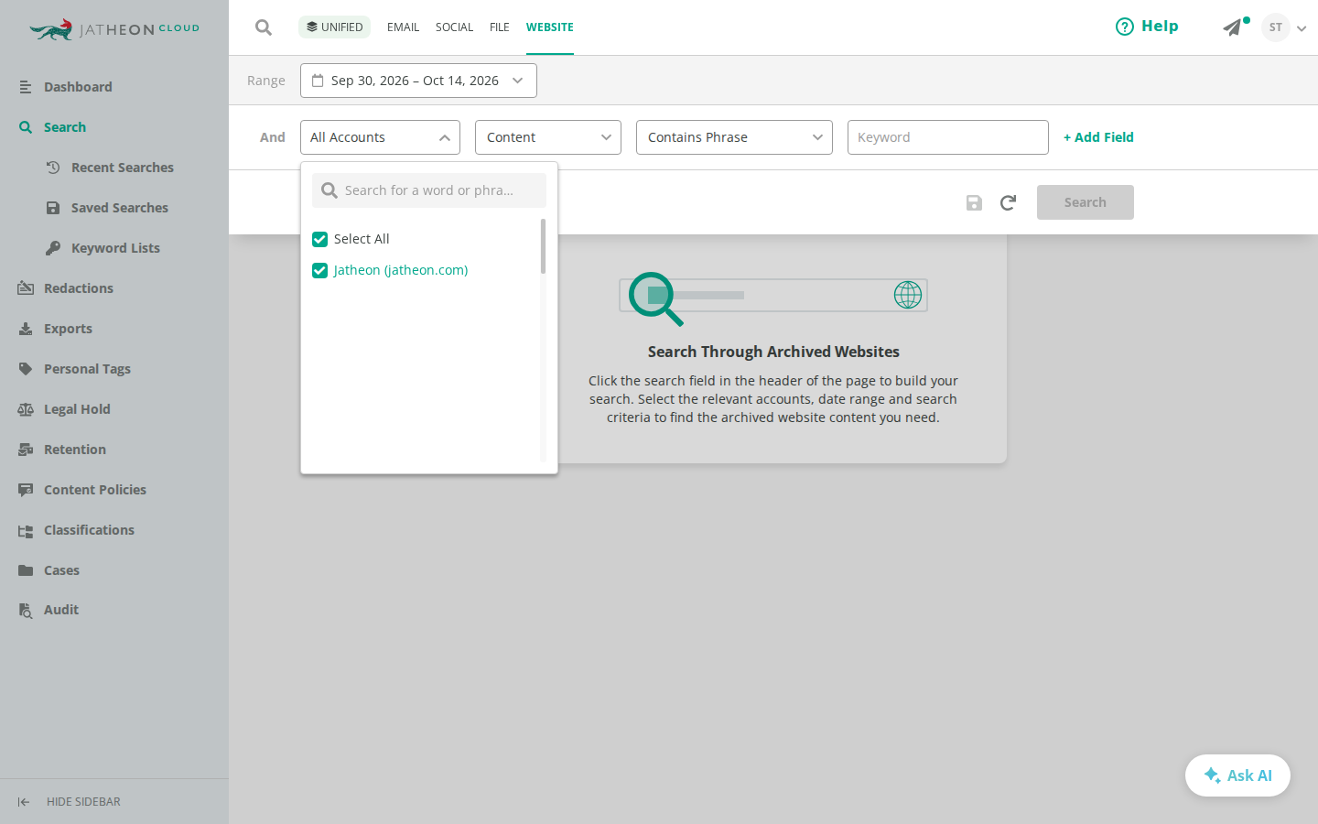This screenshot has height=824, width=1318.
Task: Switch to the Unified tab
Action: 334,27
